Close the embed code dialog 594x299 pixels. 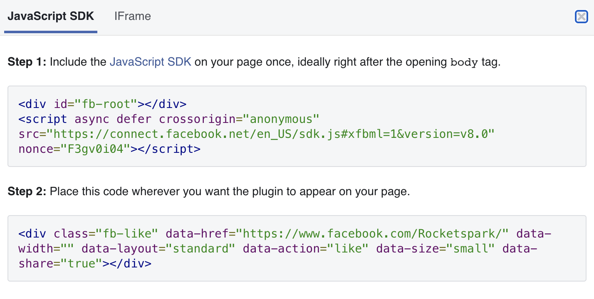pos(581,17)
